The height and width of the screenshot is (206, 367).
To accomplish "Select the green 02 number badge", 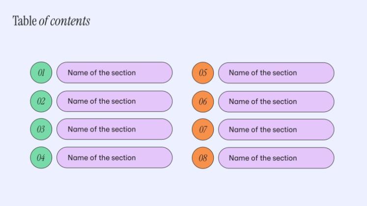I will tap(41, 101).
